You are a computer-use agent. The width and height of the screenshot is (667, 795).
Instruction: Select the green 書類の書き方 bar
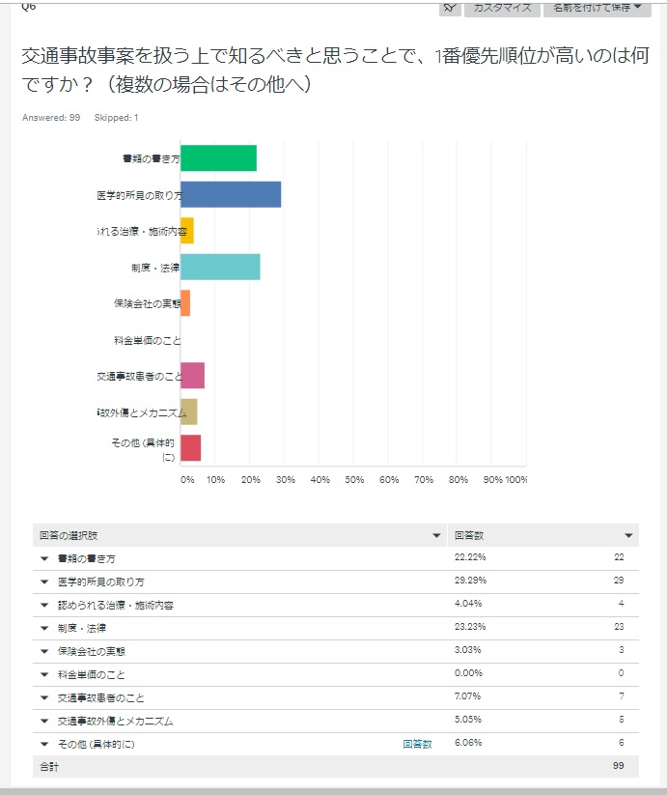[x=219, y=158]
